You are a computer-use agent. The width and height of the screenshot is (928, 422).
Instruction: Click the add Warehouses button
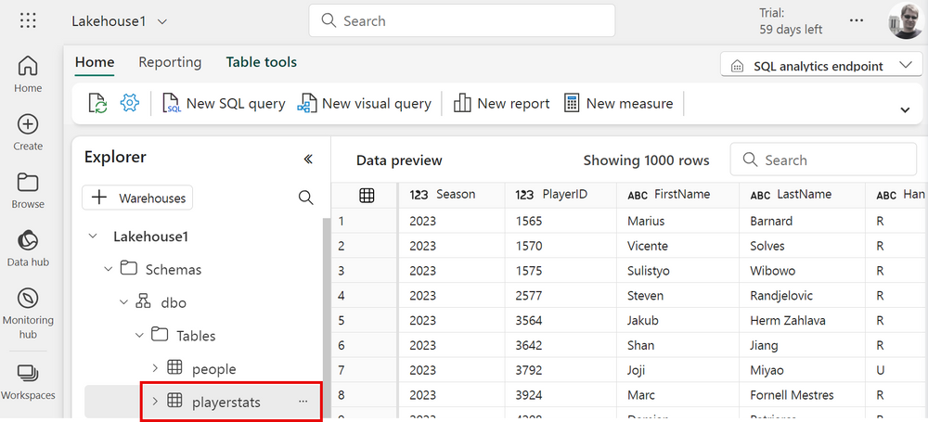pyautogui.click(x=138, y=198)
